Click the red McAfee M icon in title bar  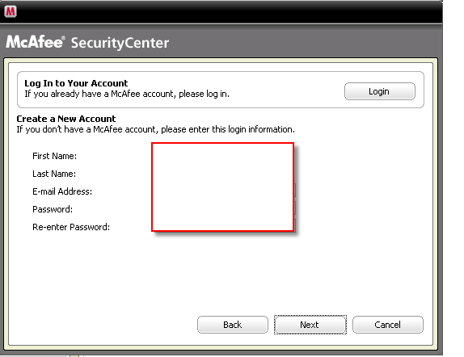click(x=11, y=11)
